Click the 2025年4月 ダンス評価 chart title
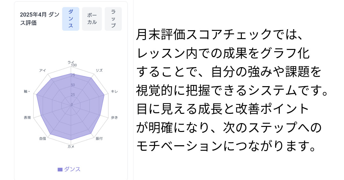 click(x=40, y=19)
